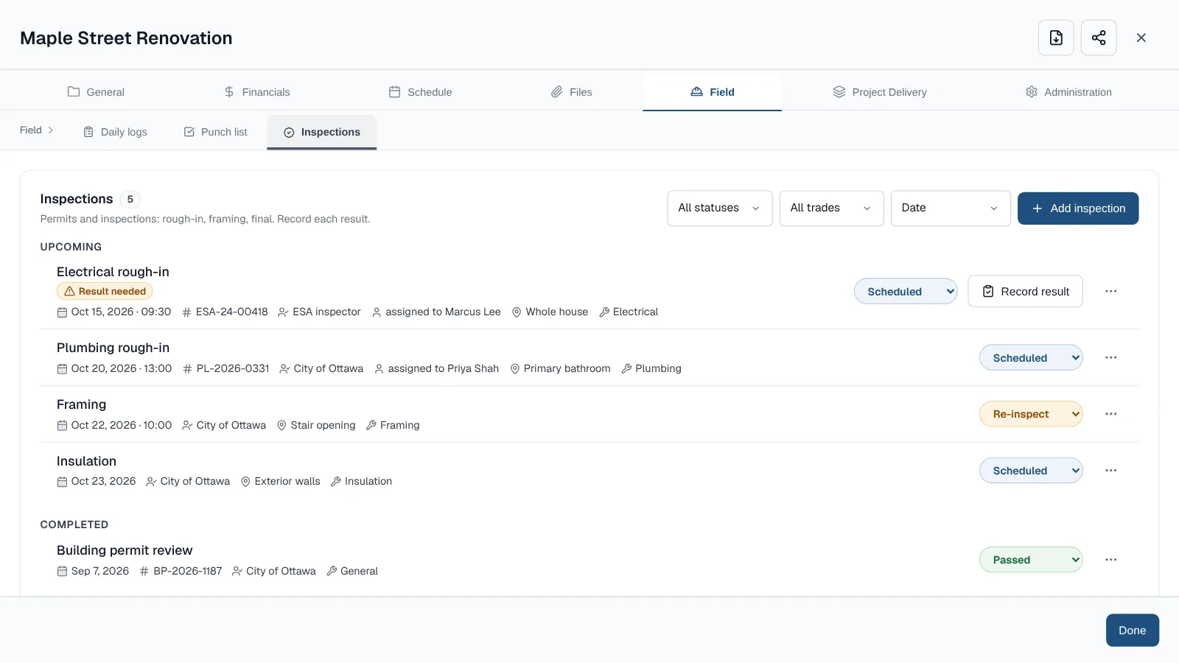
Task: Close the Maple Street Renovation dialog
Action: (1141, 38)
